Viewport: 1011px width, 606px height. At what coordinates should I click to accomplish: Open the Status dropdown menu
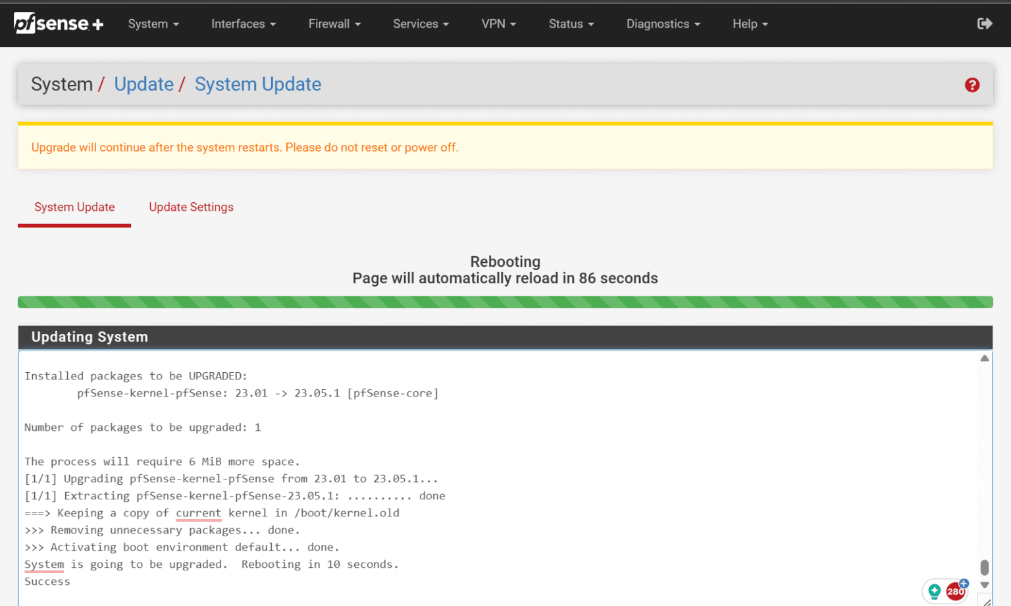570,24
